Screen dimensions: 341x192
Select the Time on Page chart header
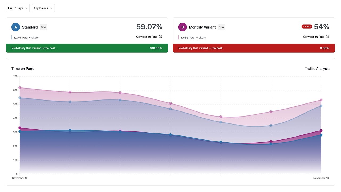23,69
